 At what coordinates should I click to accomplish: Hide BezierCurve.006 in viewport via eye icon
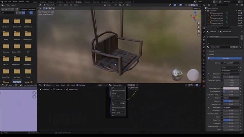click(239, 13)
